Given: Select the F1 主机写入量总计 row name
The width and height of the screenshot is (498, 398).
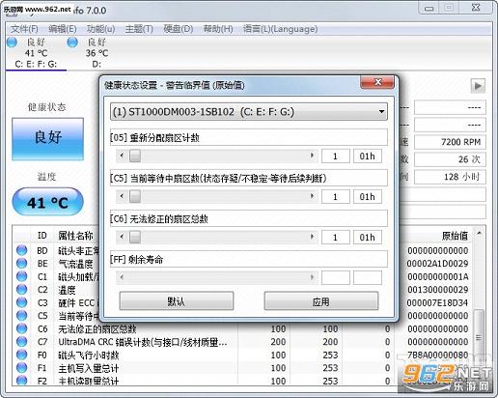Looking at the screenshot, I should click(89, 368).
